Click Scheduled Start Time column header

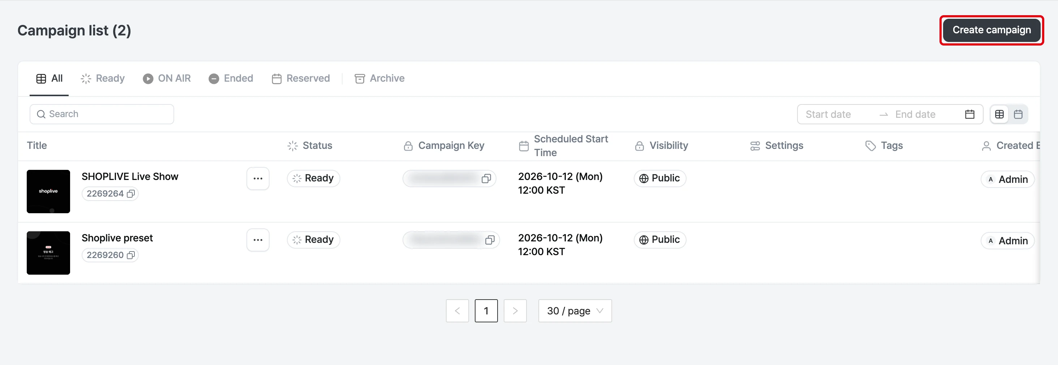tap(563, 146)
